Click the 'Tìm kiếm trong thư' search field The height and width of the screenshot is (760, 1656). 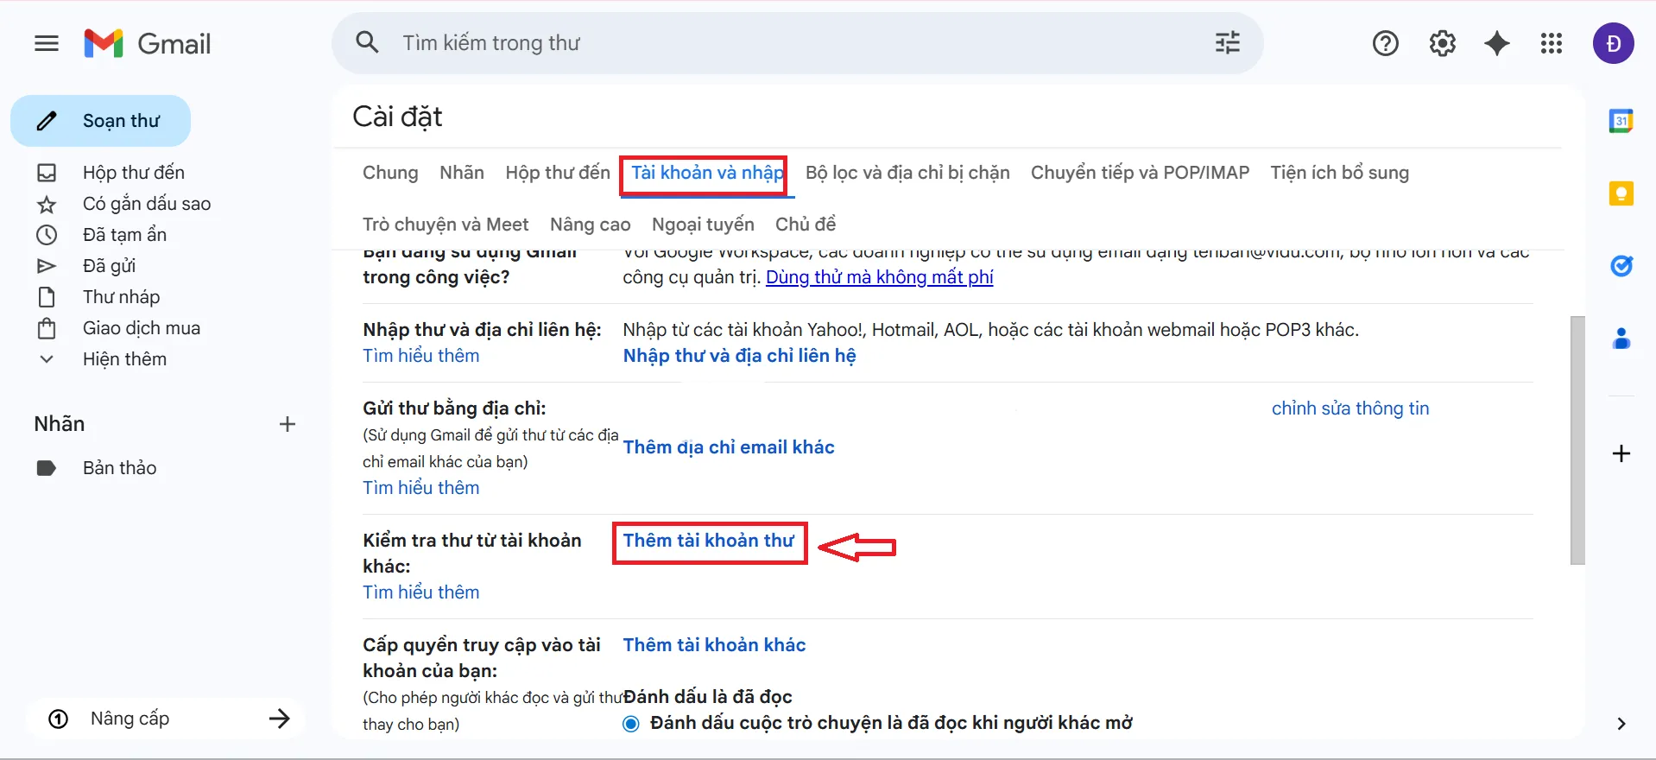[777, 43]
